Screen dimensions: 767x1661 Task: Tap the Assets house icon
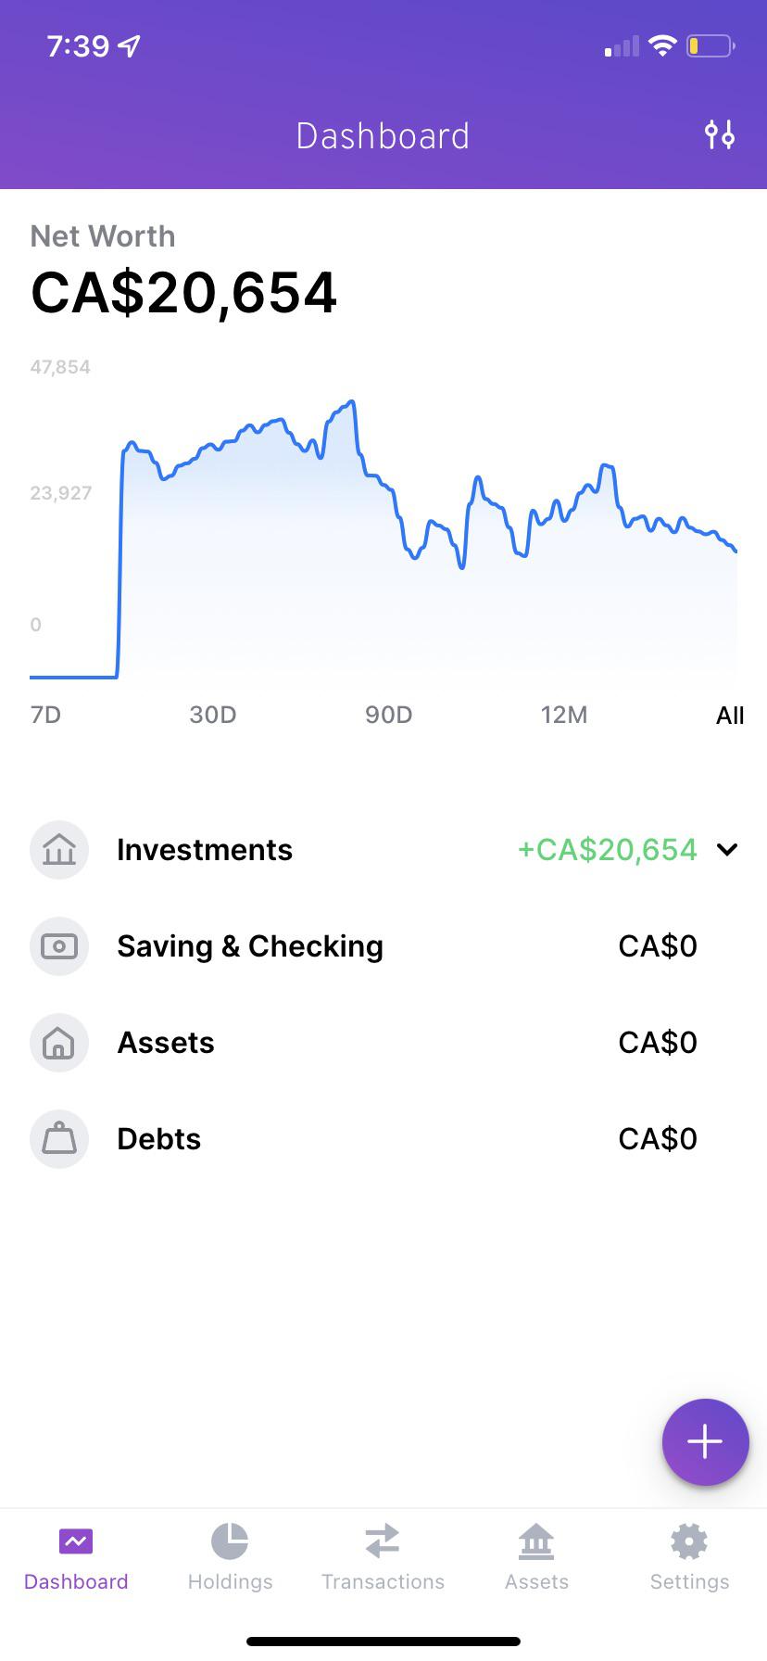click(59, 1043)
